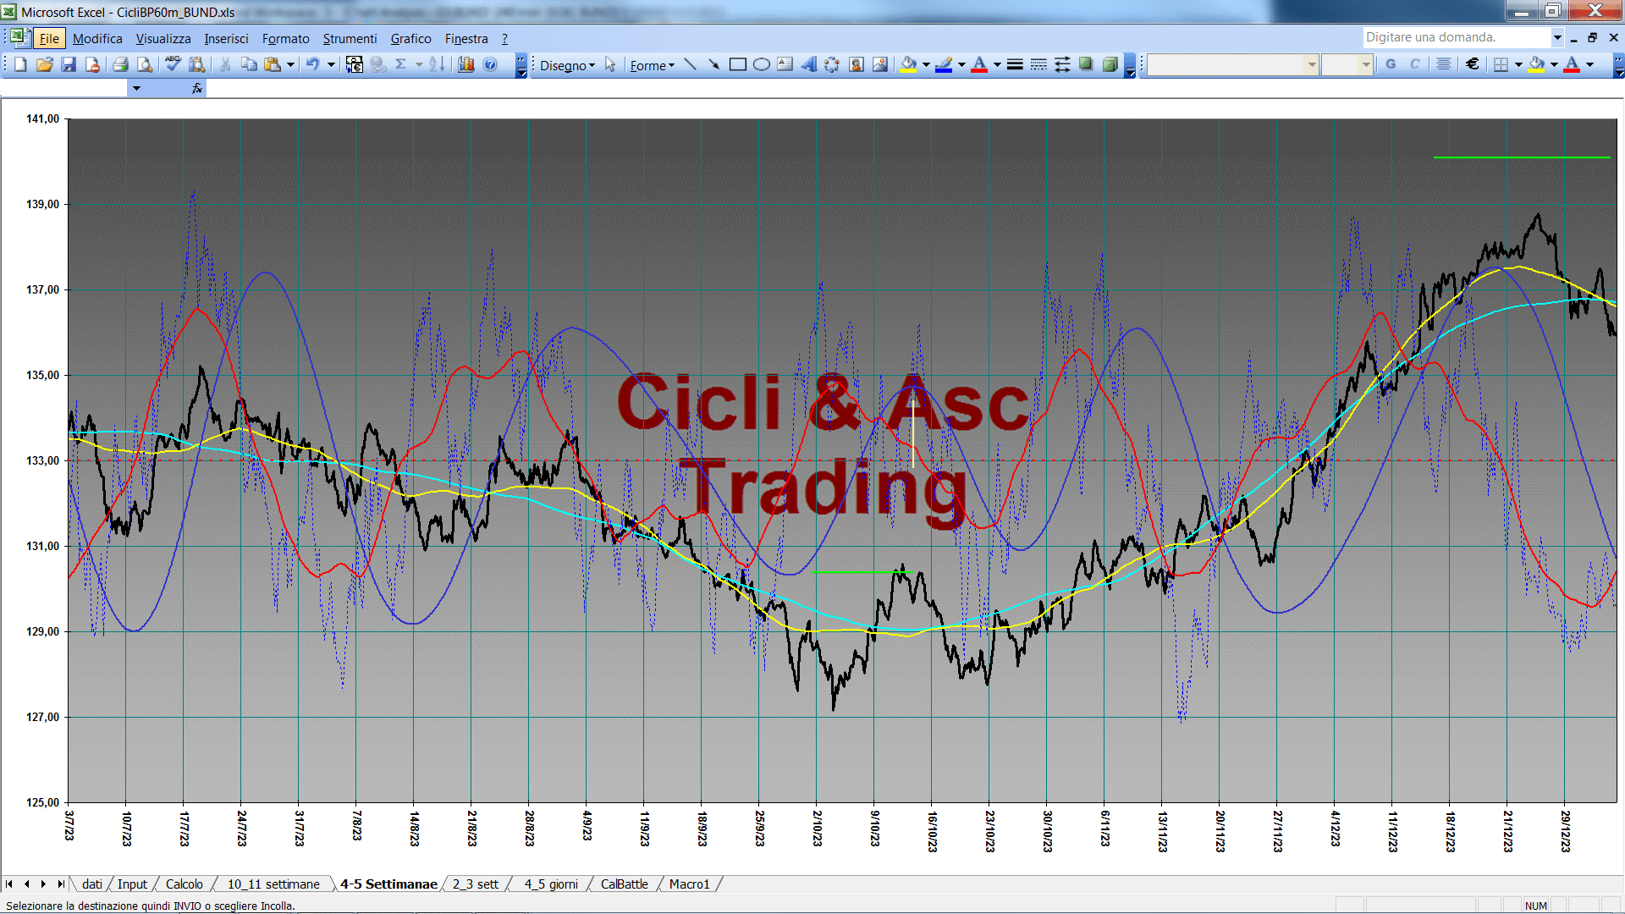Expand the Name Box dropdown arrow

coord(136,88)
